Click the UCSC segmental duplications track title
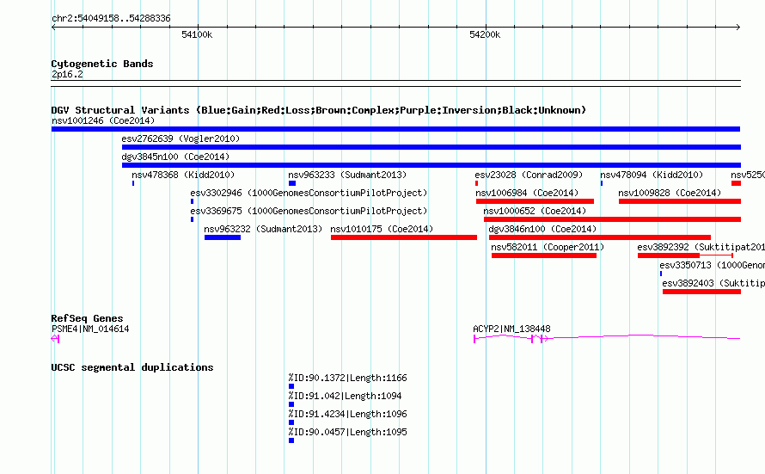765x474 pixels. (x=132, y=367)
